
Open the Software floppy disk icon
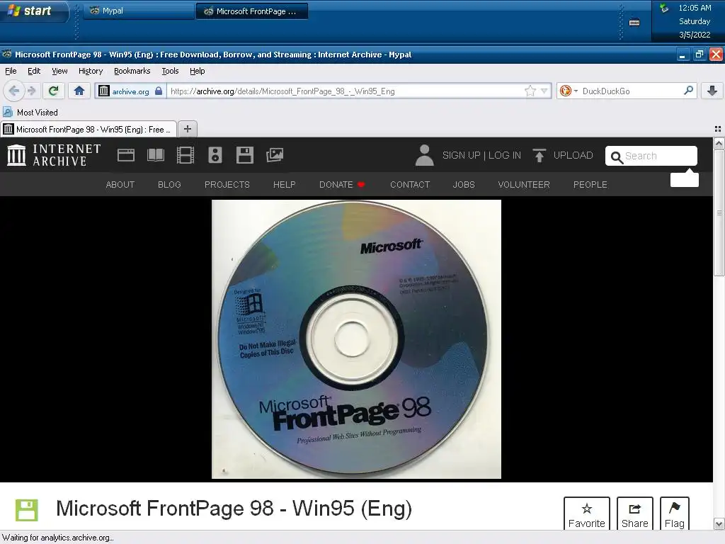(244, 155)
